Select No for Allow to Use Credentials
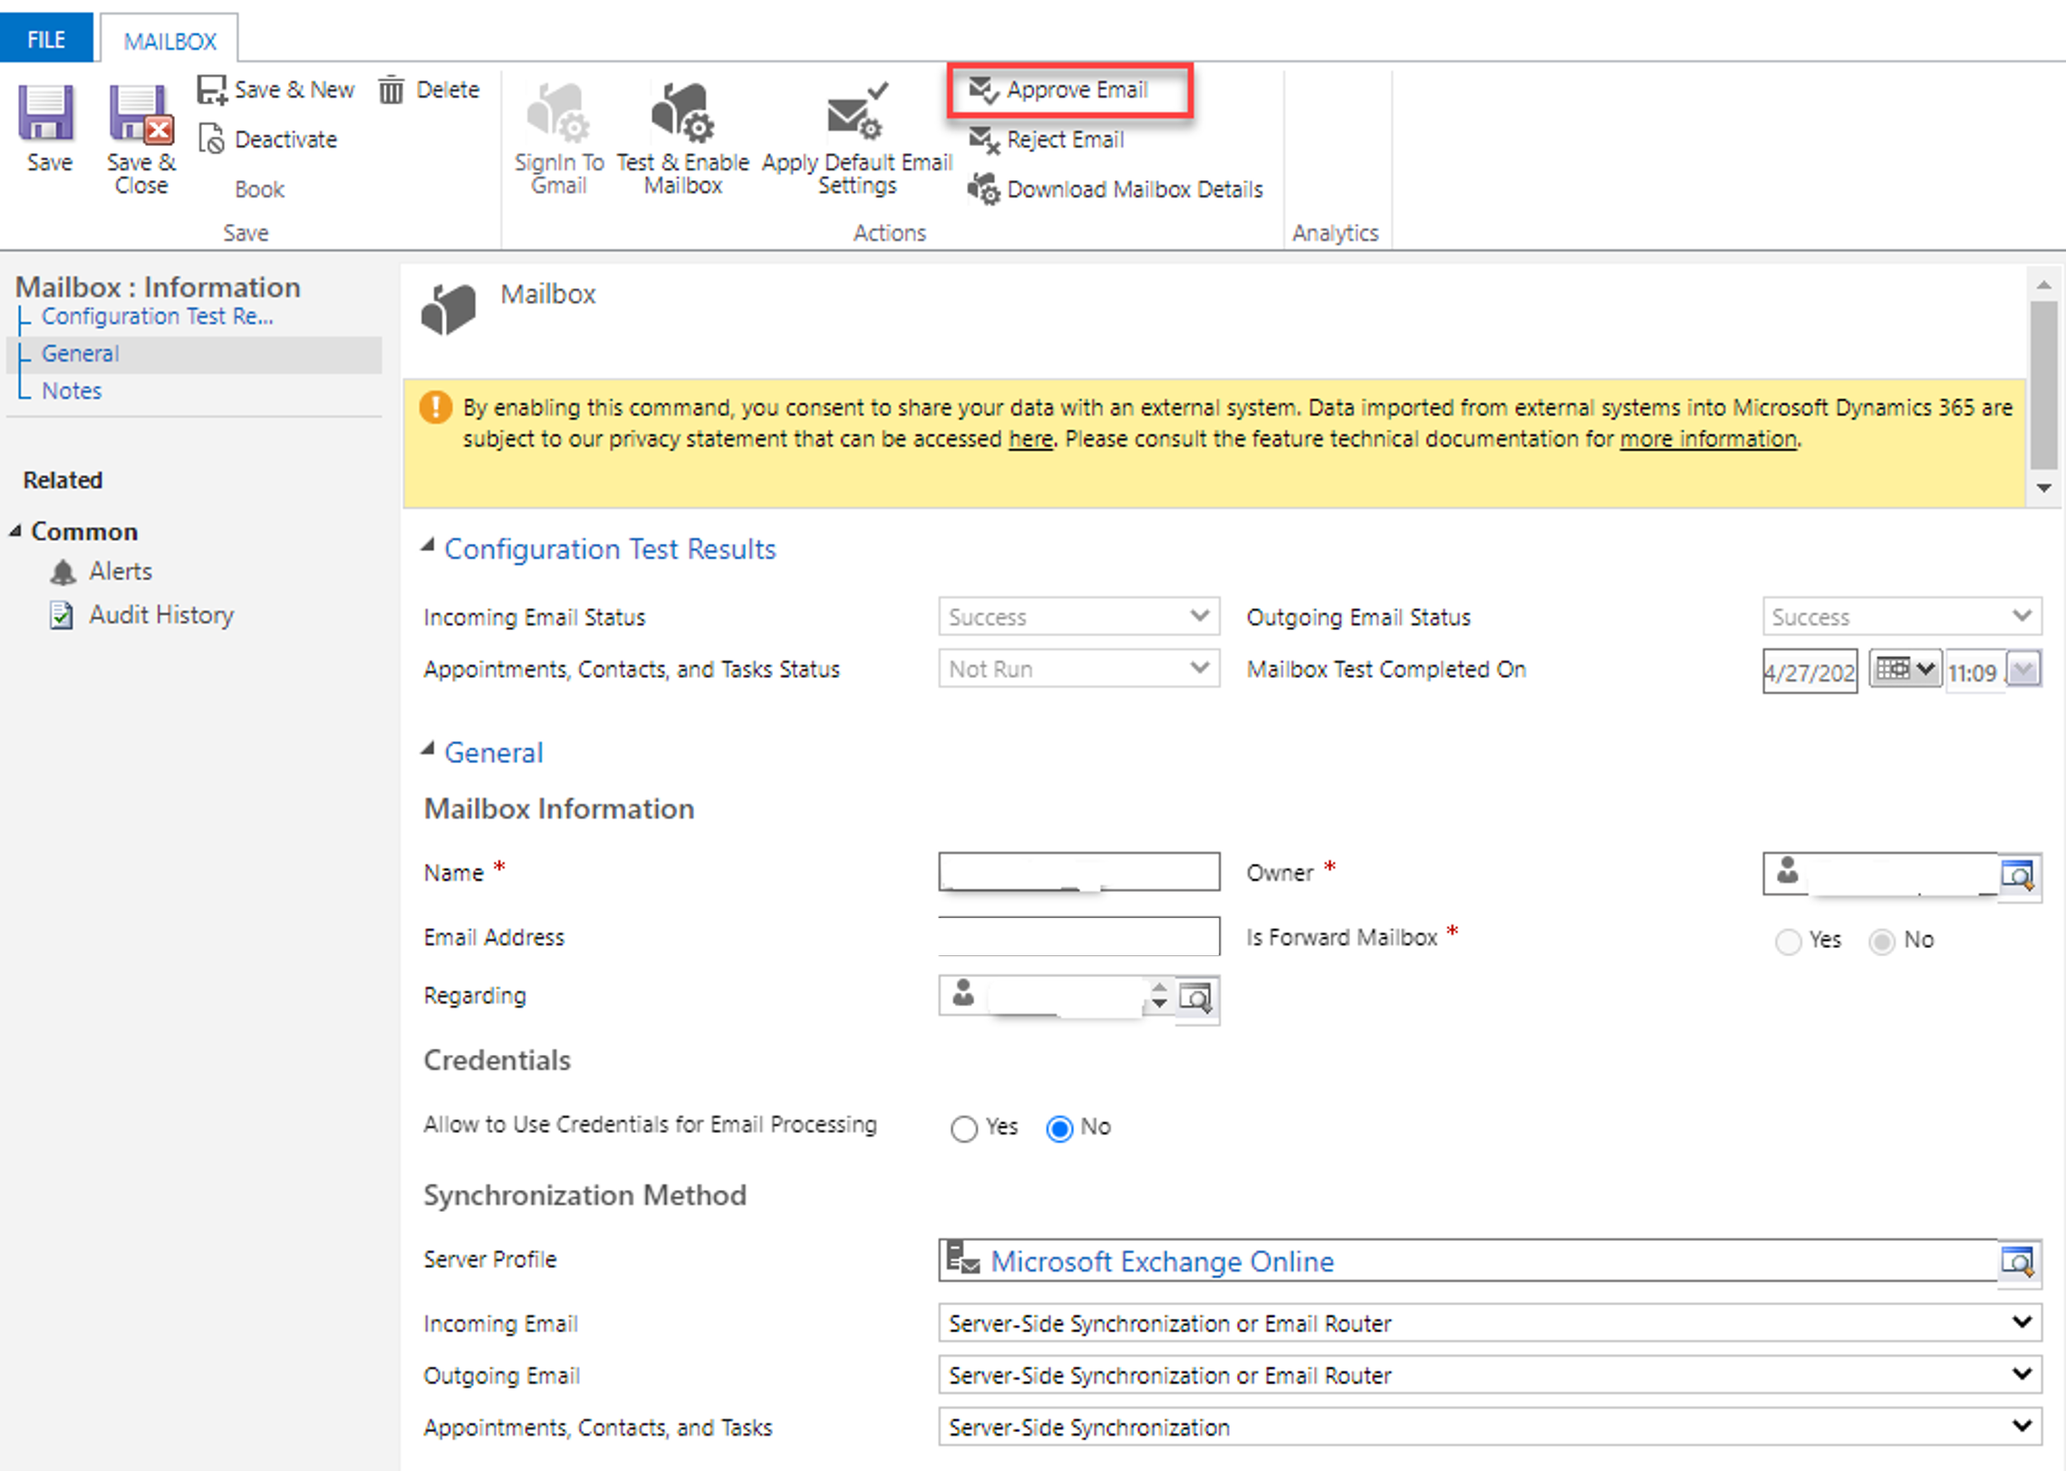Image resolution: width=2066 pixels, height=1471 pixels. pos(1059,1128)
